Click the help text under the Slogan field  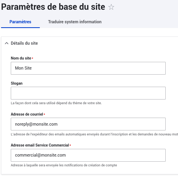coord(56,103)
